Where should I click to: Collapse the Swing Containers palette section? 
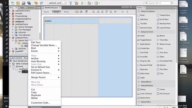click(139, 11)
